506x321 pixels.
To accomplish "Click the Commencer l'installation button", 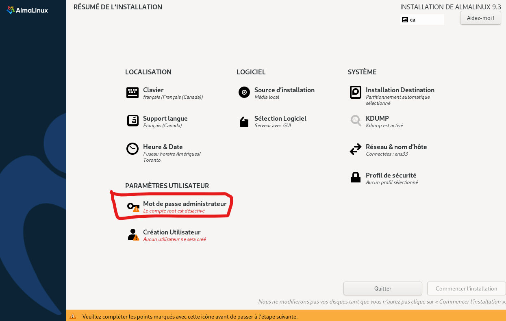I will pyautogui.click(x=466, y=288).
